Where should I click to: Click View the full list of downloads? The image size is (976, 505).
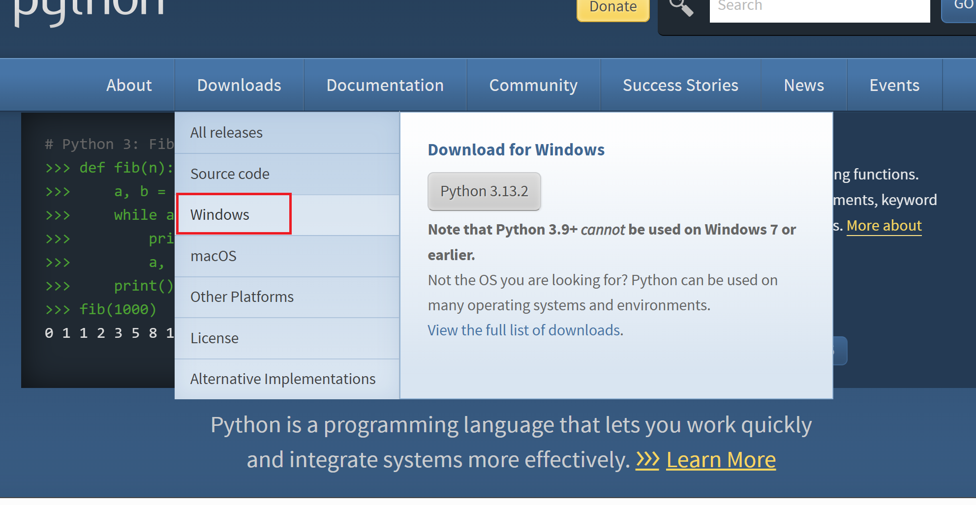click(x=524, y=330)
